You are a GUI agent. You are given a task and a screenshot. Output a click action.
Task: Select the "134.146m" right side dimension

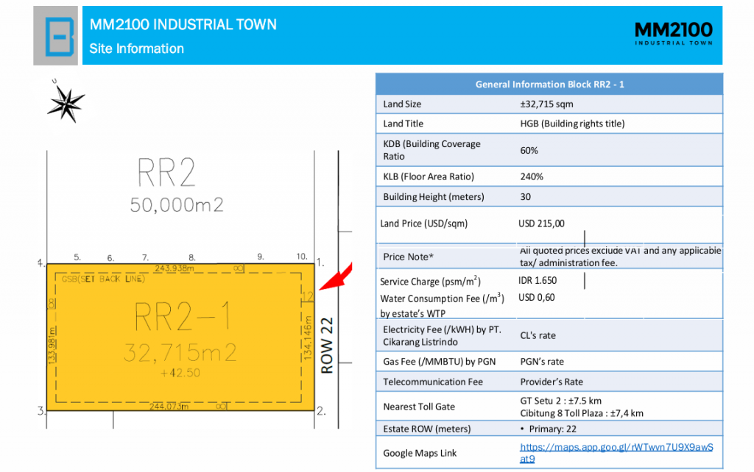tap(308, 338)
